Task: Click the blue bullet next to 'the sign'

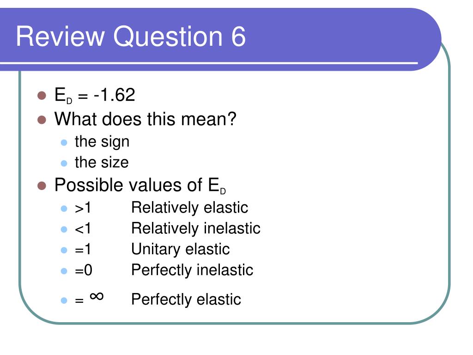Action: [64, 142]
